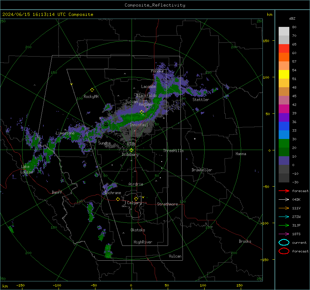
Task: Click the Blackfalds town label
Action: 146,96
